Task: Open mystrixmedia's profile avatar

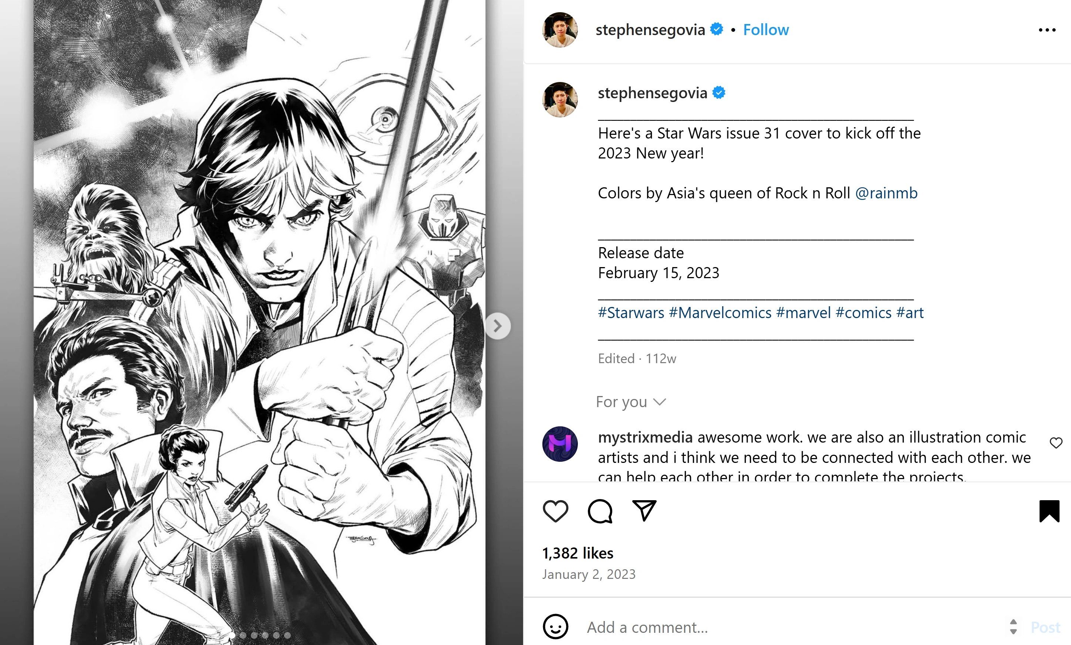Action: [560, 444]
